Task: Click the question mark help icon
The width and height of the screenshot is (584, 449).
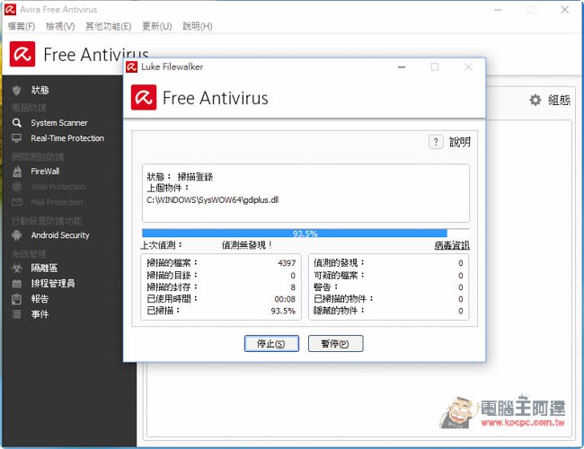Action: point(436,142)
